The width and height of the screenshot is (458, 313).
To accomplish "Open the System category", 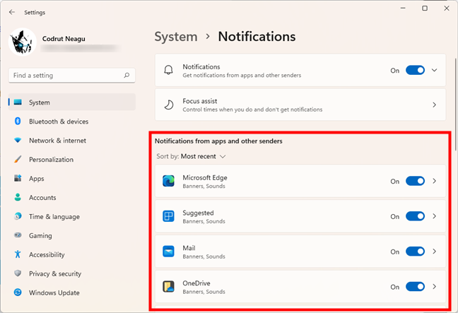I will click(x=72, y=102).
